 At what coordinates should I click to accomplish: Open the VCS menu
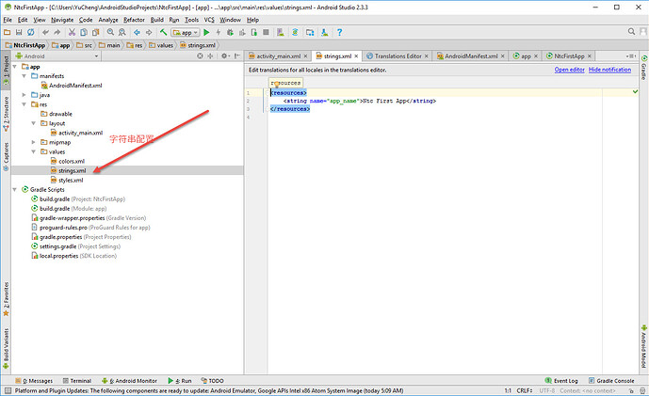tap(209, 20)
